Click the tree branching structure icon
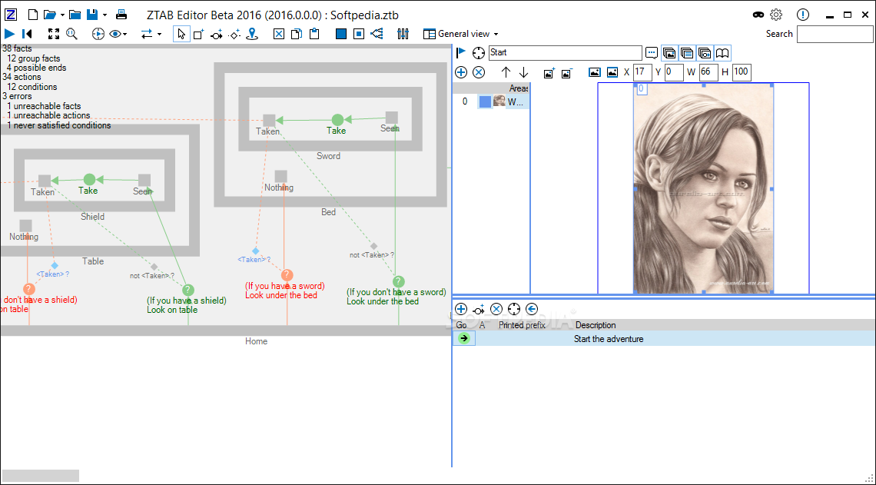This screenshot has width=876, height=485. pyautogui.click(x=377, y=34)
